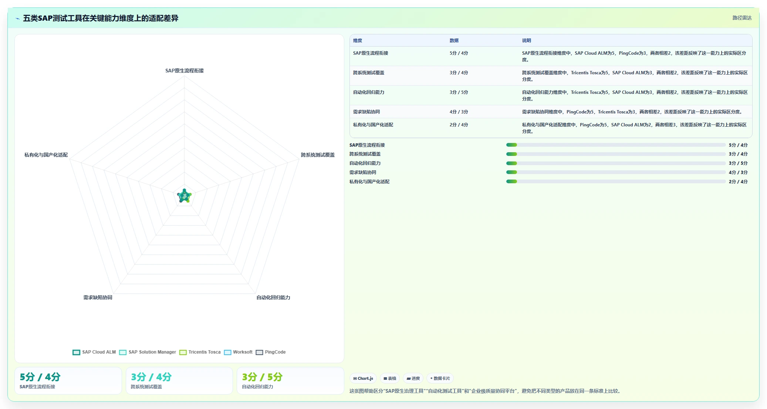Click the 私有化与国产化适配 axis label on radar chart

(46, 155)
